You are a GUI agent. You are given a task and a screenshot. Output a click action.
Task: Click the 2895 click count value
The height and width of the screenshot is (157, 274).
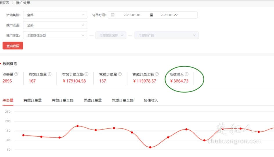7,81
